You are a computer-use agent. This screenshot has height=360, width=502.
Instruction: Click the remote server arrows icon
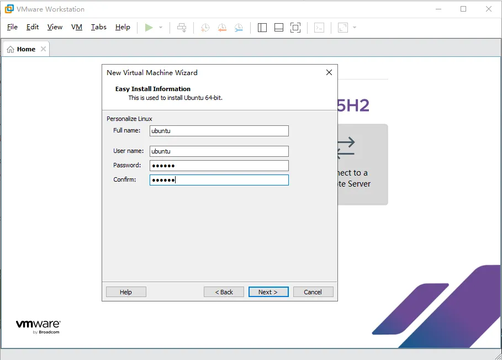coord(346,148)
